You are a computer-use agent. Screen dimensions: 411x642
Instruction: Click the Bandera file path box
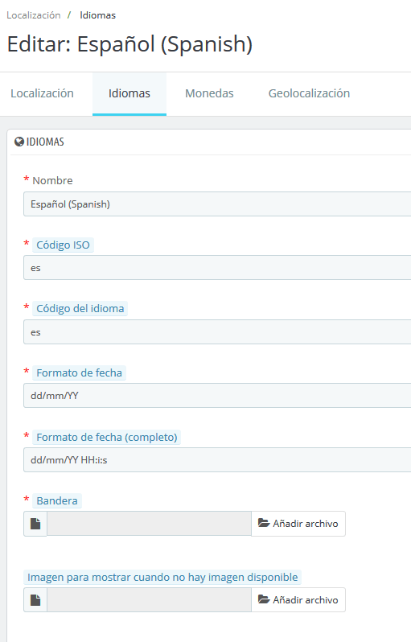tap(149, 524)
